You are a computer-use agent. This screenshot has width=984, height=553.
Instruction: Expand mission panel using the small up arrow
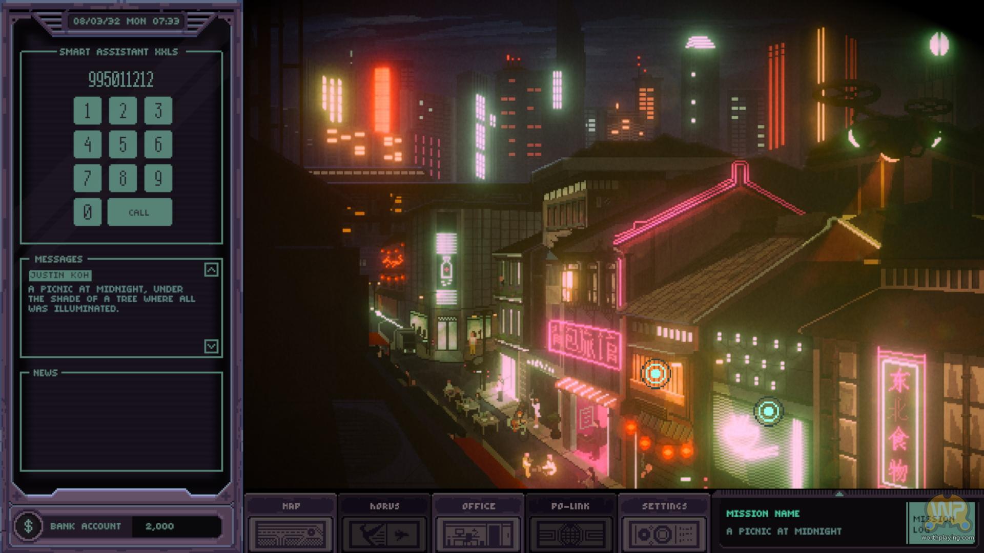(839, 494)
